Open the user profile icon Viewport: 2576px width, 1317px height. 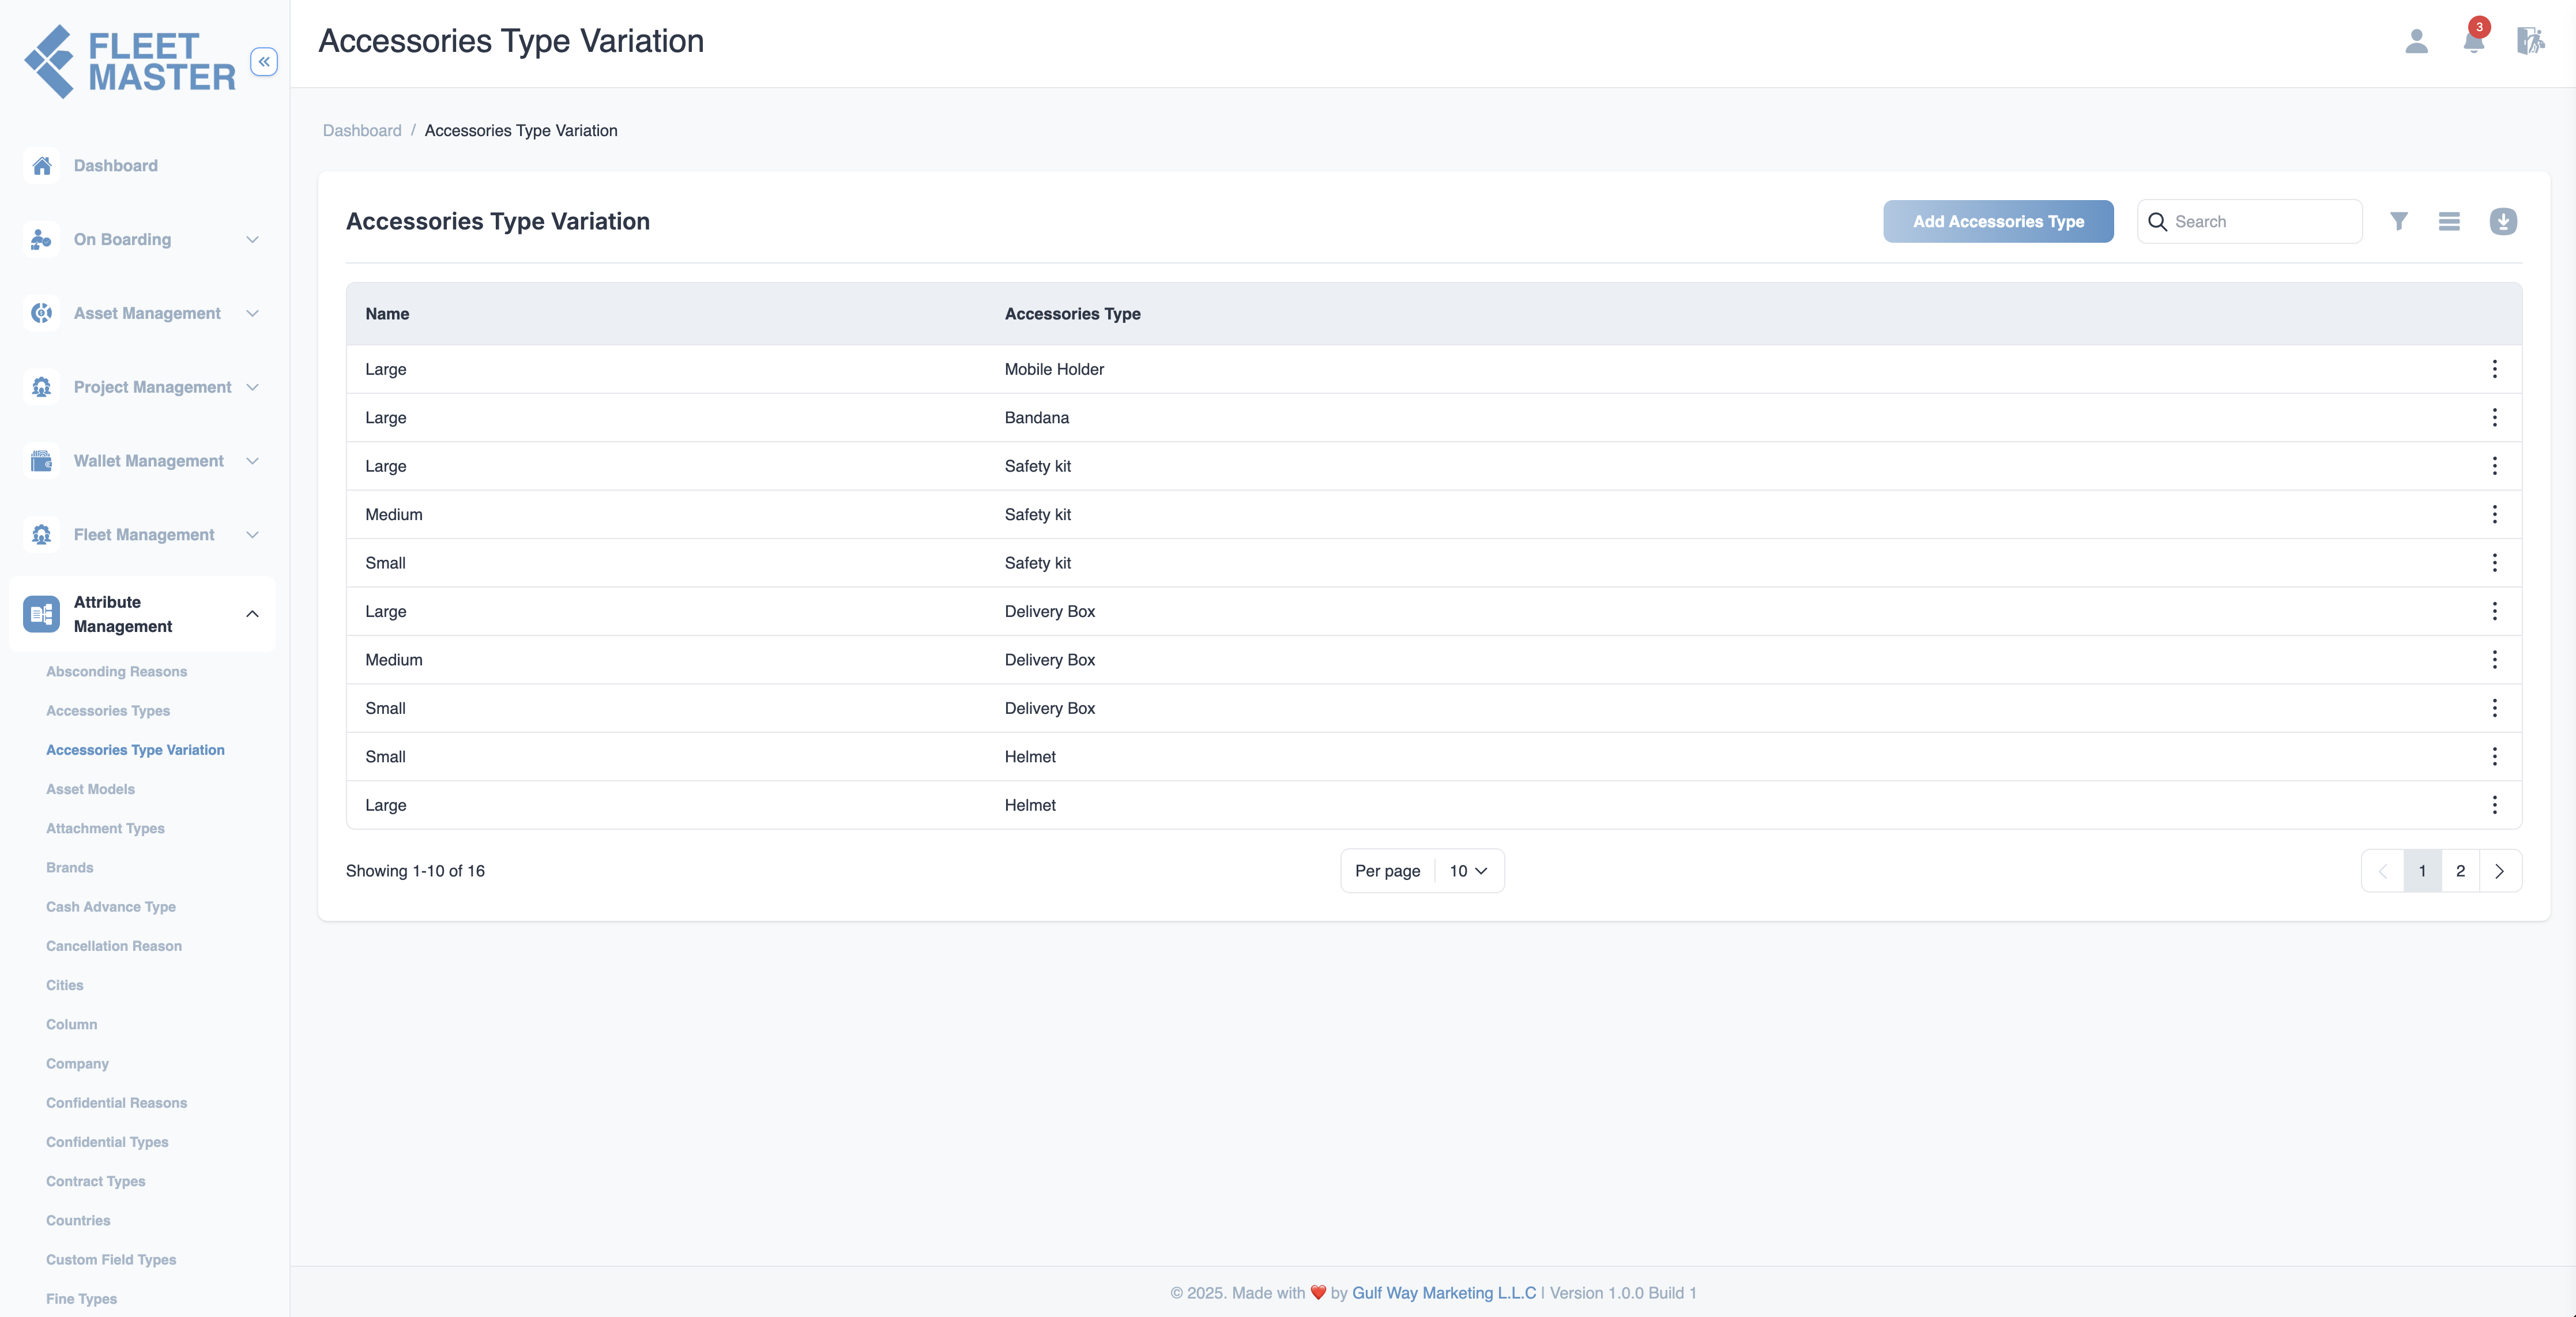coord(2416,41)
